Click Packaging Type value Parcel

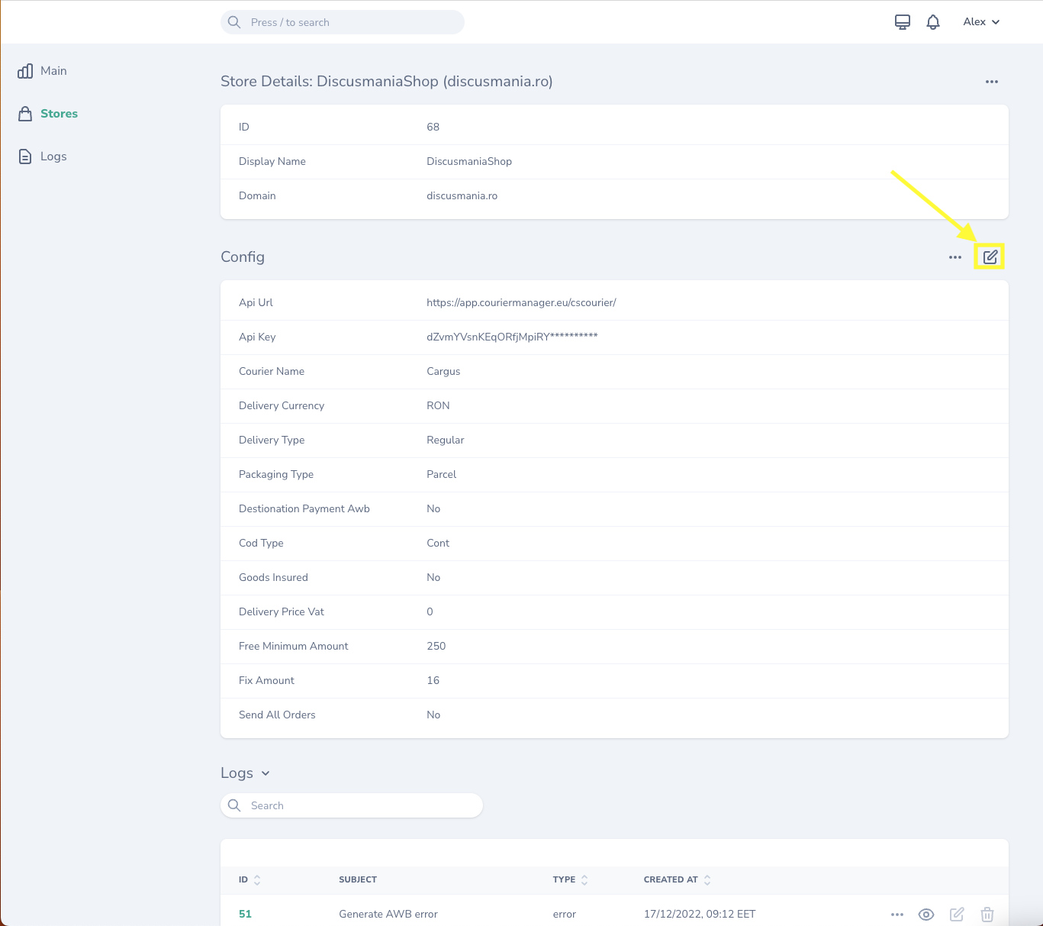441,474
